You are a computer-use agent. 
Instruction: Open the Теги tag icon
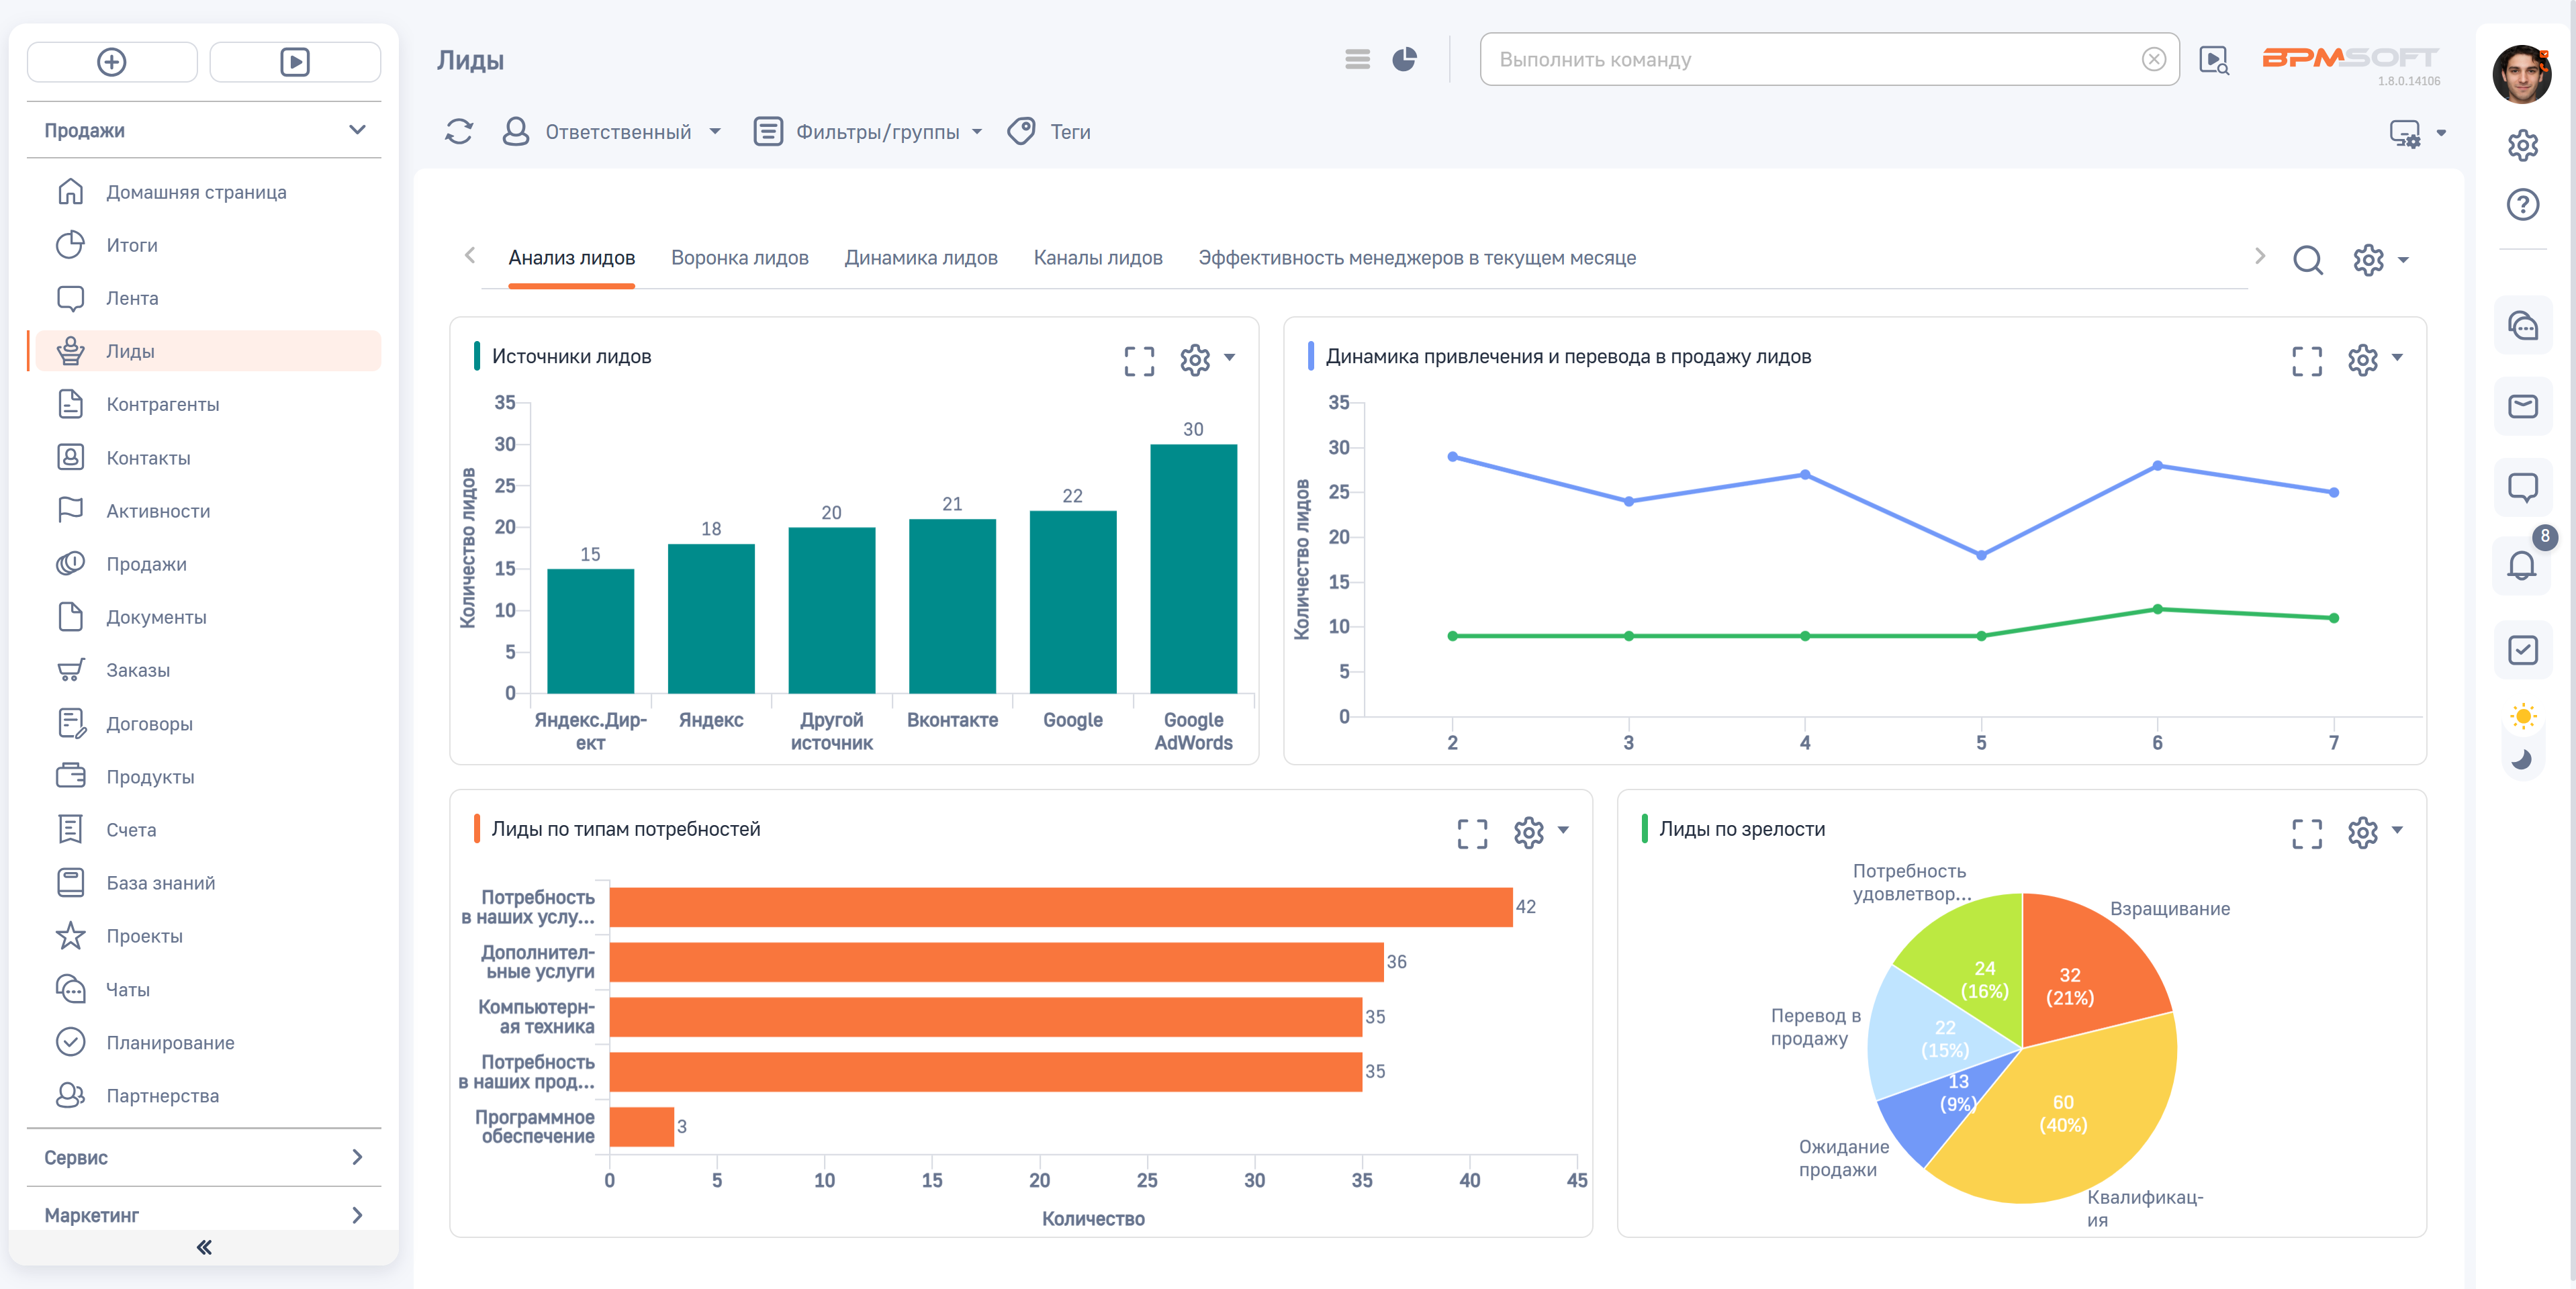[x=1021, y=132]
